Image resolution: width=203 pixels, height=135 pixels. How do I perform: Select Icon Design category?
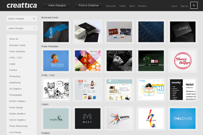click(x=15, y=132)
